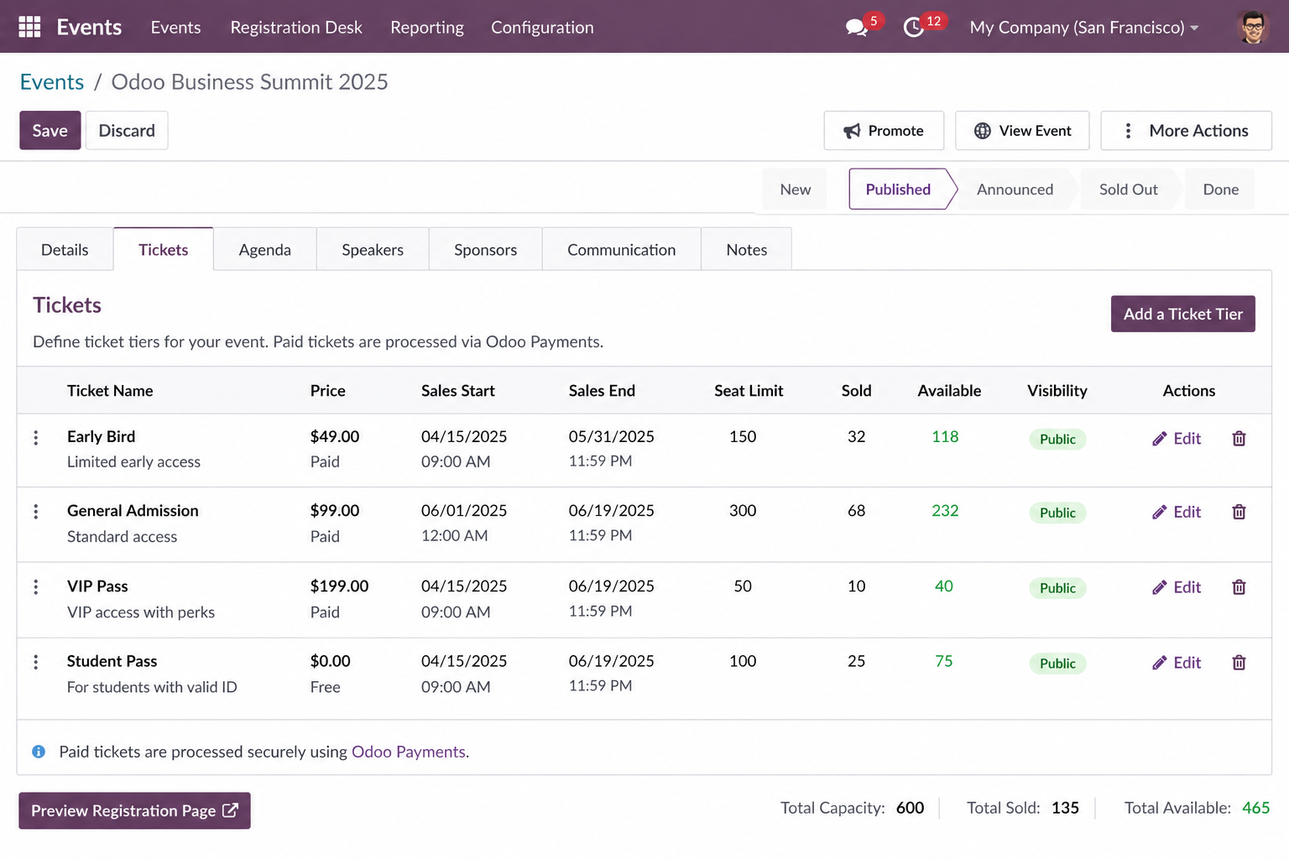Set the event stage to Sold Out
Image resolution: width=1289 pixels, height=859 pixels.
pos(1129,190)
